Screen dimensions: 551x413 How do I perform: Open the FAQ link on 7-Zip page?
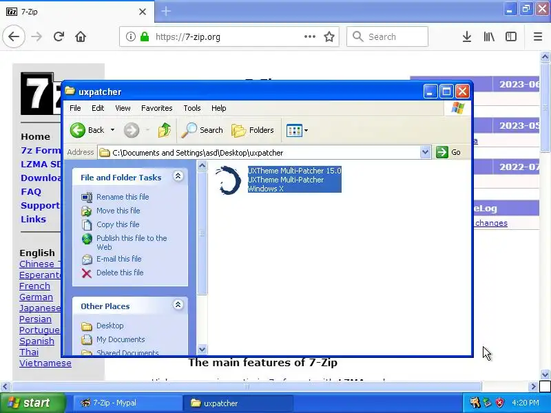pyautogui.click(x=31, y=192)
